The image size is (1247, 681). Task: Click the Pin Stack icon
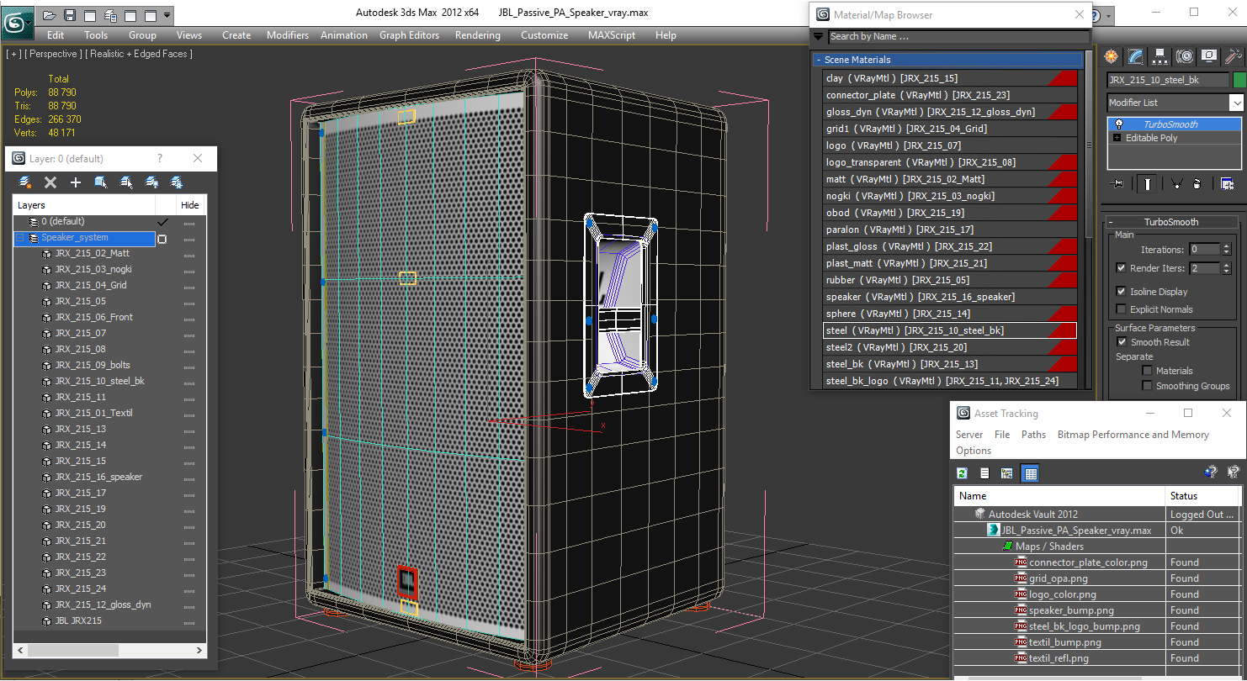tap(1117, 183)
